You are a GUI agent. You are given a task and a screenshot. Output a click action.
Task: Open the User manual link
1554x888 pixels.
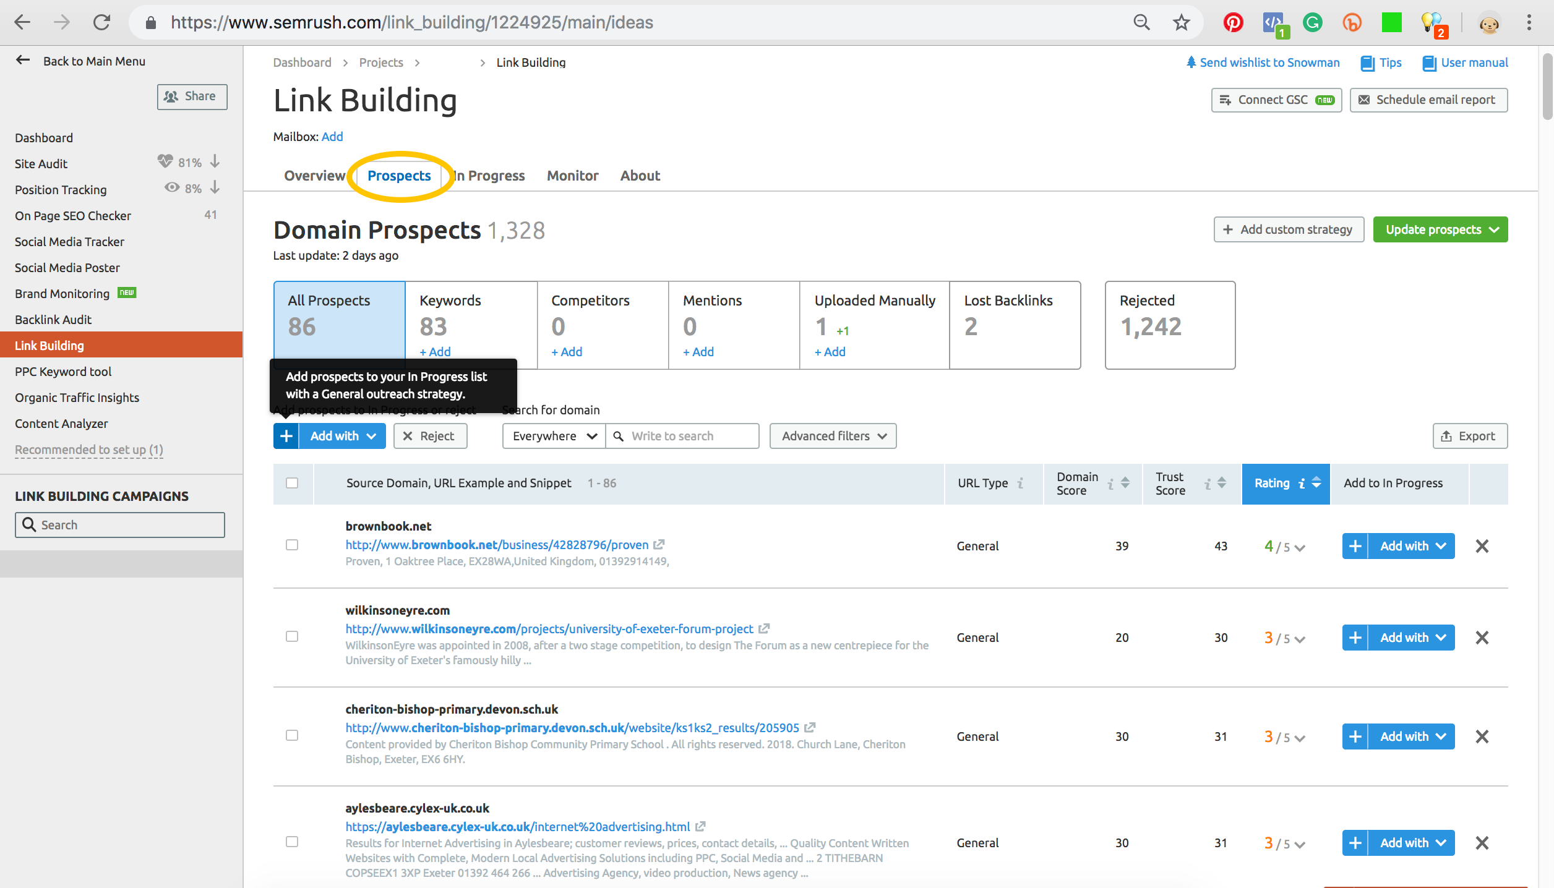1466,62
